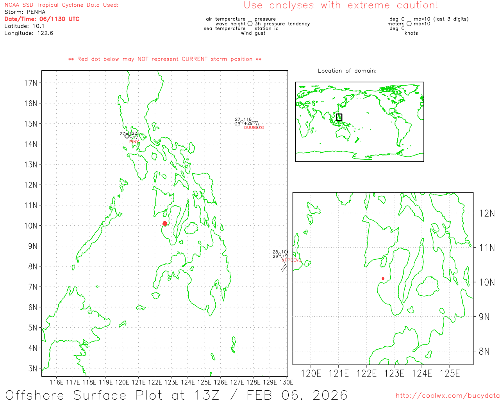
Task: Click the large 125E label under inset map
Action: click(x=450, y=373)
